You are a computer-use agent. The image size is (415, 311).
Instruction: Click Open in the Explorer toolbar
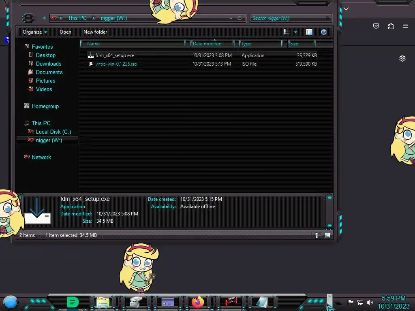[65, 32]
